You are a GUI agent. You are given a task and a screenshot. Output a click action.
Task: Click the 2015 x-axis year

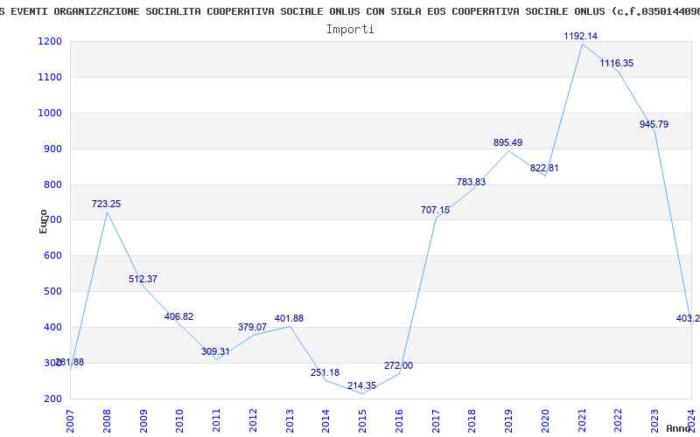coord(362,421)
